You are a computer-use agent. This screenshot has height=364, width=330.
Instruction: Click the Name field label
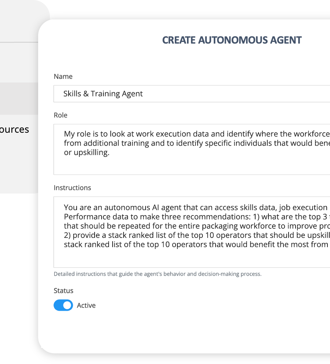[x=63, y=77]
